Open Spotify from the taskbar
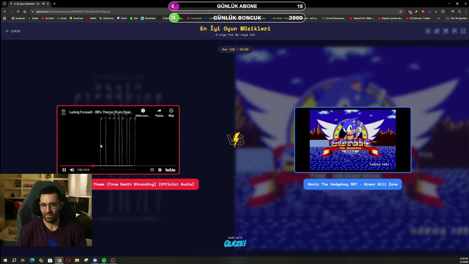Image resolution: width=469 pixels, height=264 pixels. (104, 260)
